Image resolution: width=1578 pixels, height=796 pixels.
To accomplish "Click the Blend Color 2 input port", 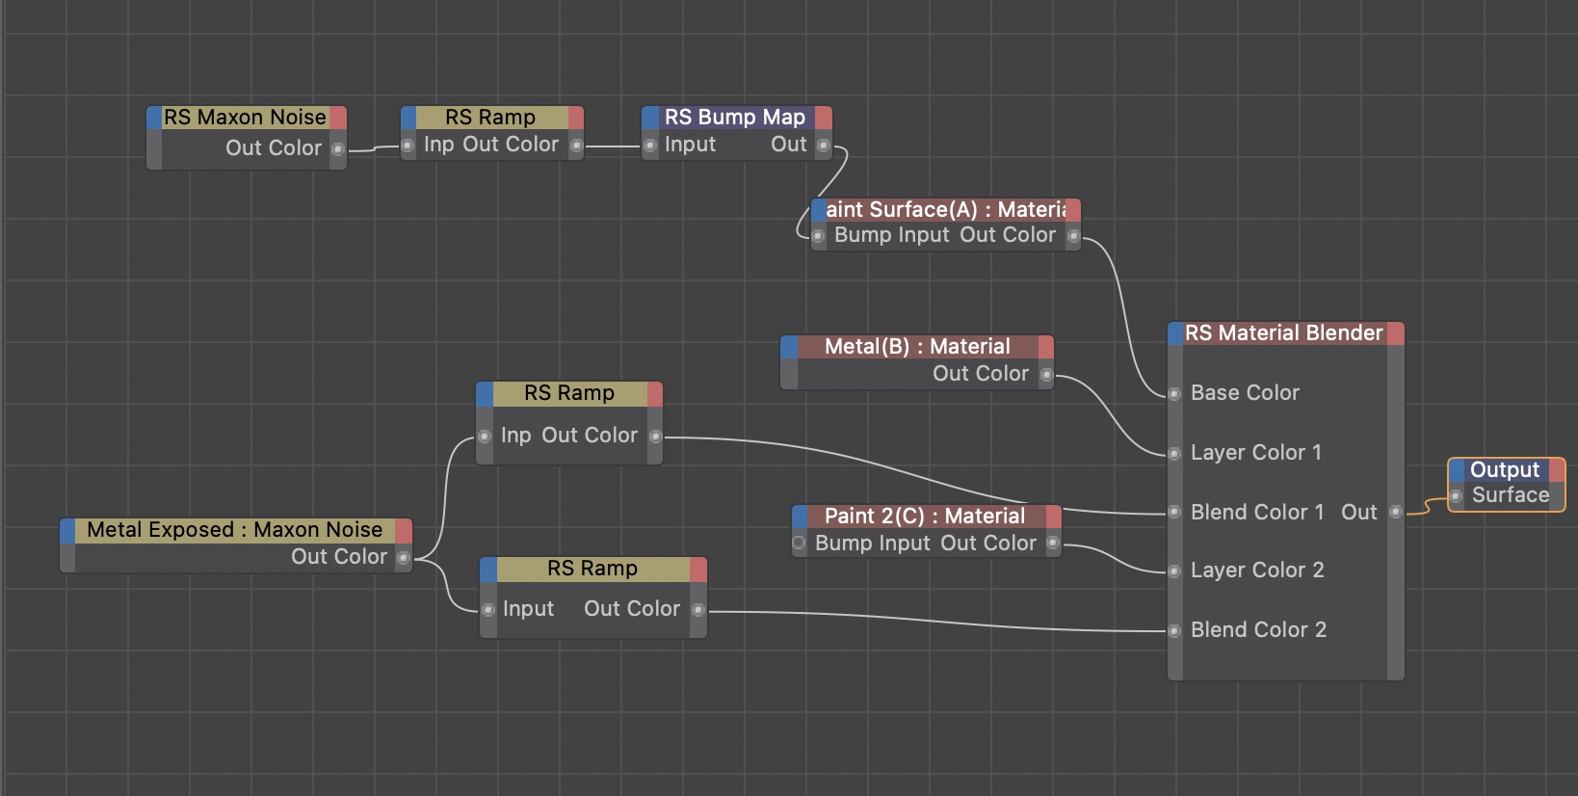I will pyautogui.click(x=1174, y=630).
